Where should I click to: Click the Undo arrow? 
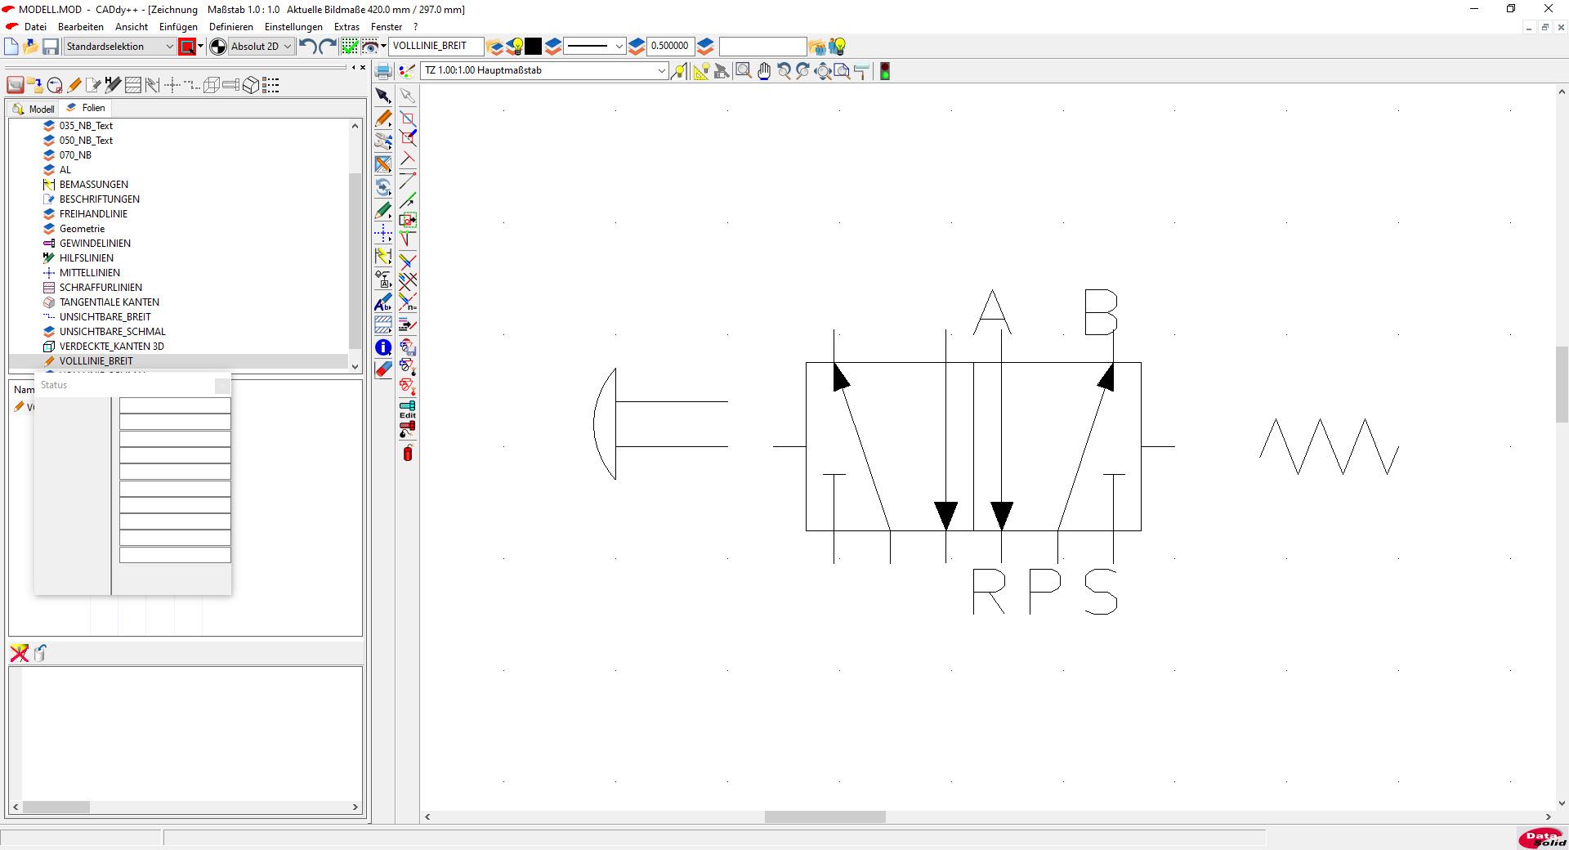point(307,47)
